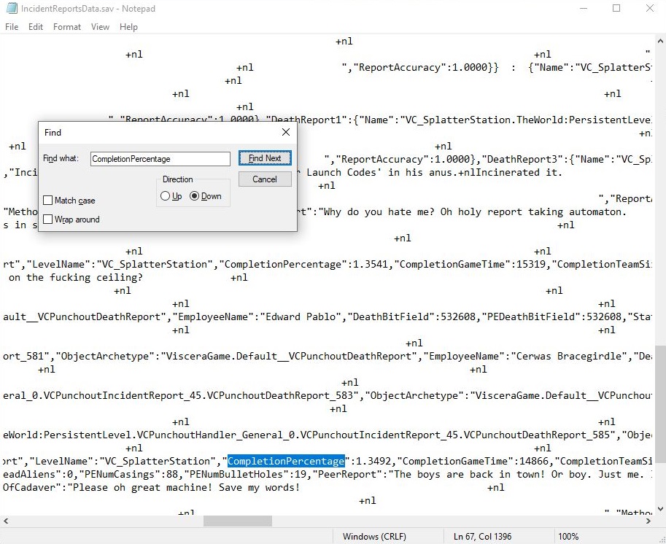Open the File menu
Image resolution: width=666 pixels, height=544 pixels.
coord(12,27)
